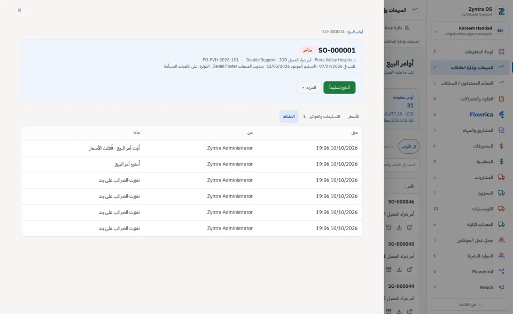Click the ماذا column header
The width and height of the screenshot is (513, 314).
[x=136, y=133]
